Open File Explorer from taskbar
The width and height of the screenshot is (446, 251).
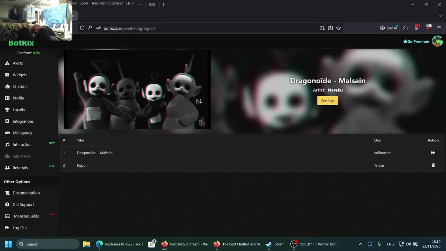87,244
